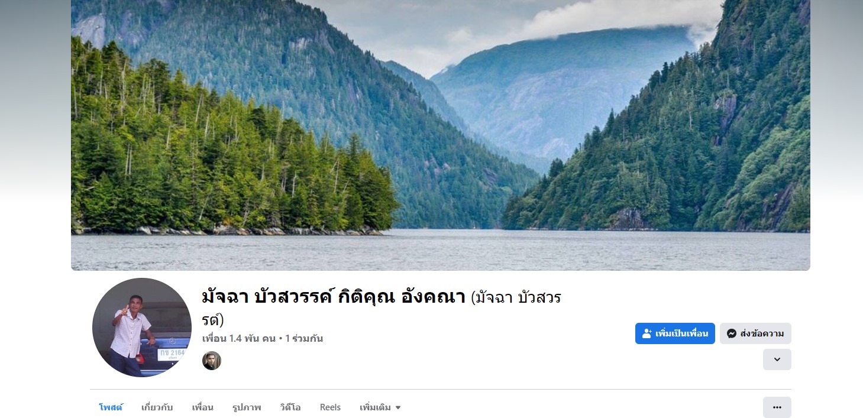863x418 pixels.
Task: Open the three-dots profile options menu
Action: click(777, 407)
